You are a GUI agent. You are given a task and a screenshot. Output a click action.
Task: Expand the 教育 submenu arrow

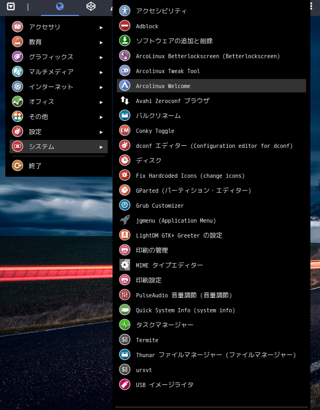pos(101,42)
